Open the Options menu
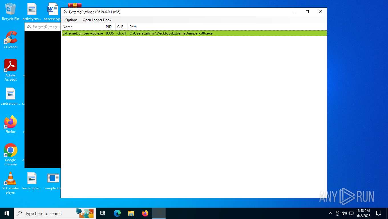 pos(71,20)
